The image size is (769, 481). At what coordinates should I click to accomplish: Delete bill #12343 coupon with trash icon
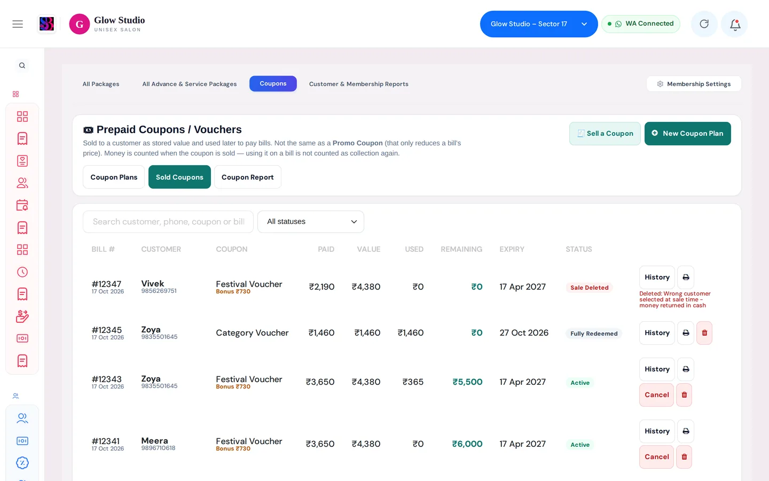[684, 395]
